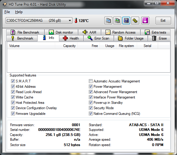Open the Error Scan tab
The image size is (177, 155).
tap(98, 38)
